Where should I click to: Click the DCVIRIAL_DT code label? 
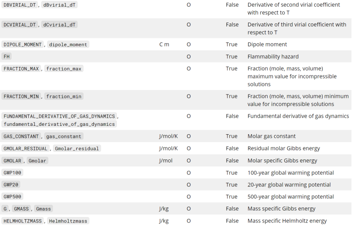pos(19,25)
